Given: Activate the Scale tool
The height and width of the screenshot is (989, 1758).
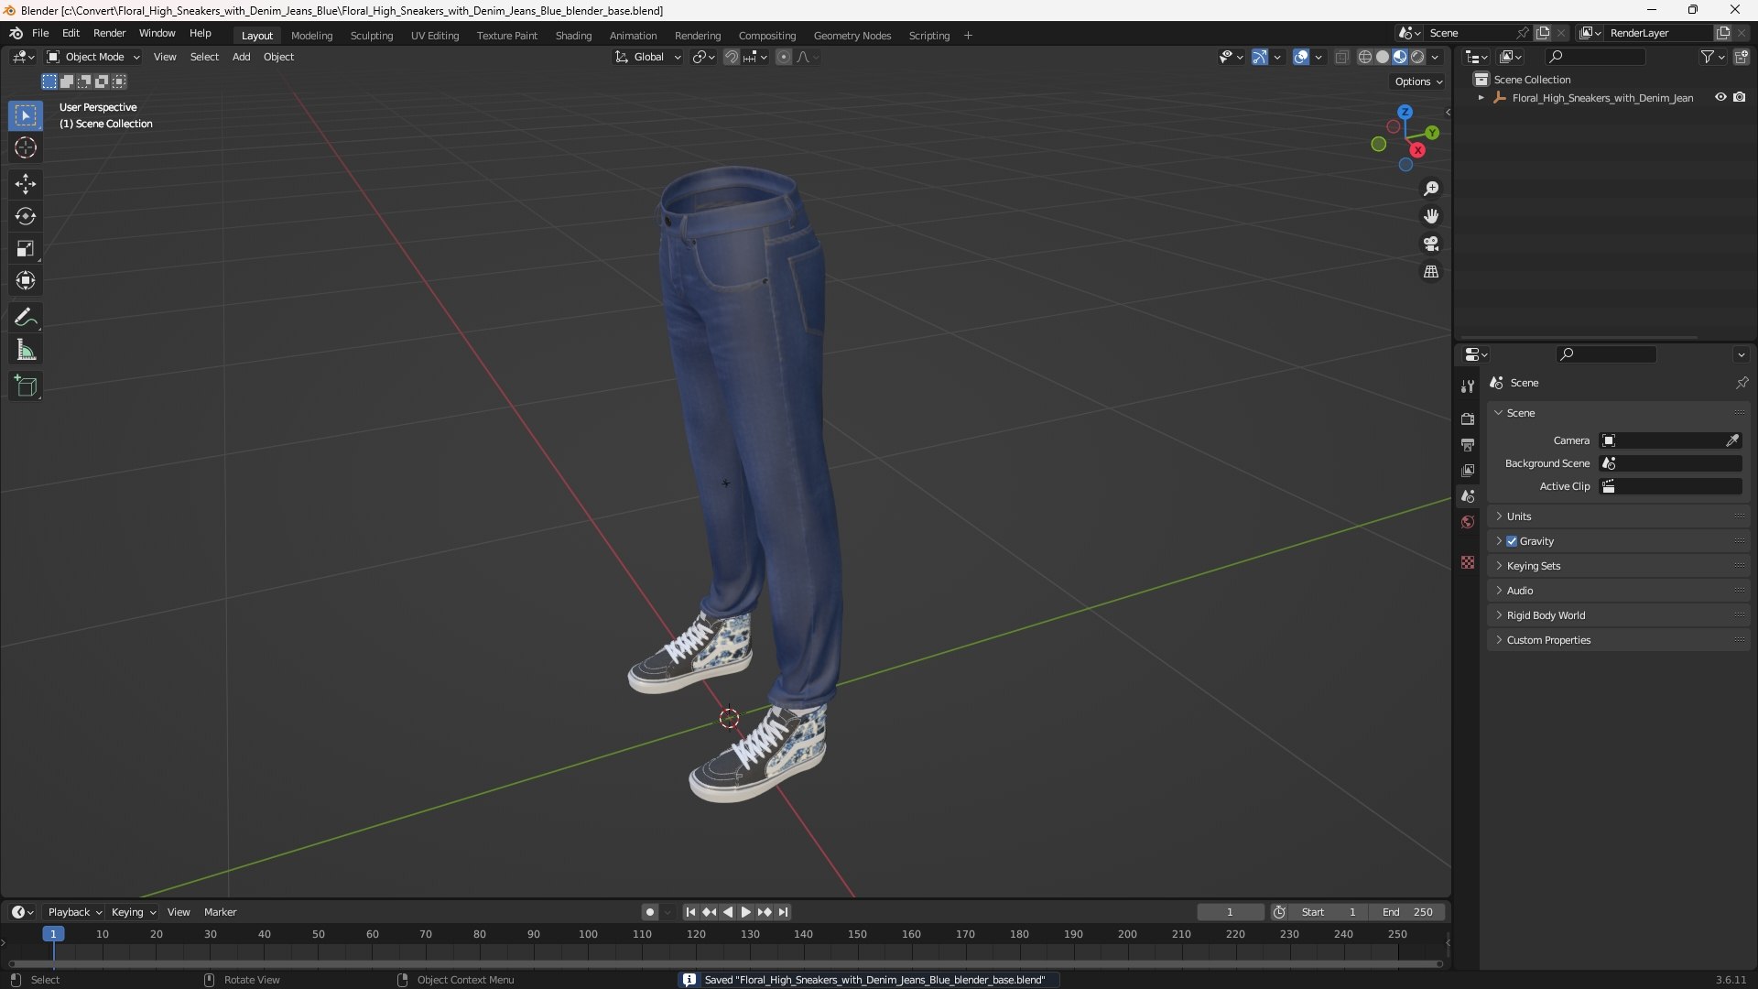Looking at the screenshot, I should pyautogui.click(x=26, y=248).
